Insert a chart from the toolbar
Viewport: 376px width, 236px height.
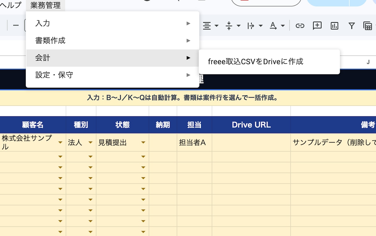point(334,26)
